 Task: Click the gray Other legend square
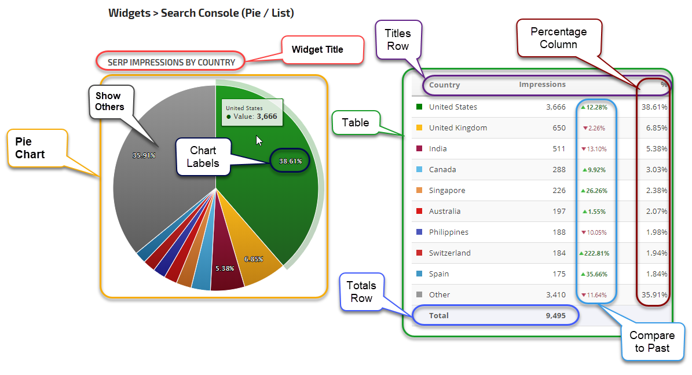[419, 294]
